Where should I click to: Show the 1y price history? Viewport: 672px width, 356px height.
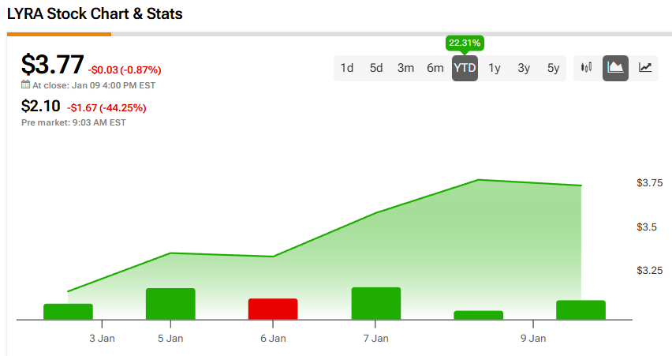495,68
